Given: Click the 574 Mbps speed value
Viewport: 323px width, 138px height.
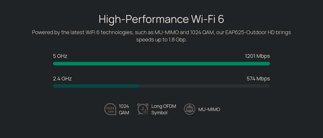Looking at the screenshot, I should [x=258, y=79].
